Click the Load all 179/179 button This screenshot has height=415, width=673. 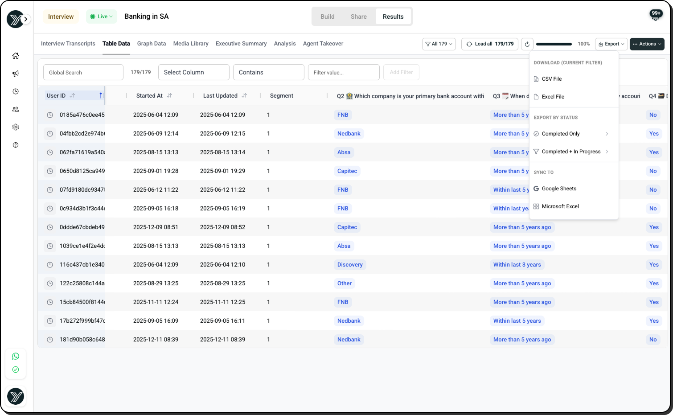[x=489, y=44]
